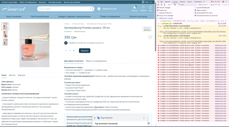Toggle Network messages checkbox

click(x=158, y=7)
